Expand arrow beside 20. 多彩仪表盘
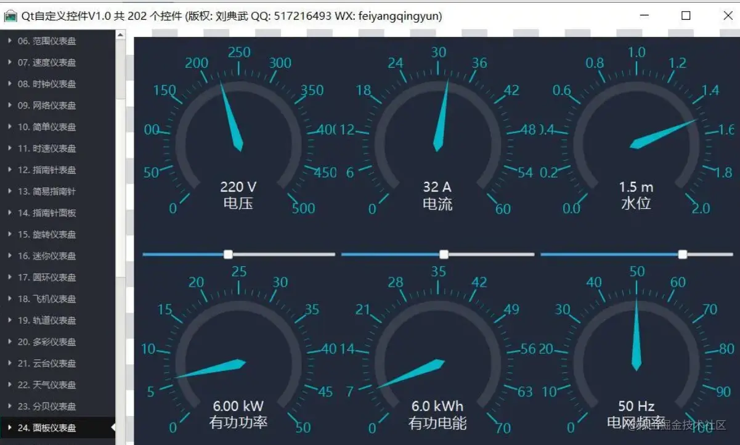 (x=9, y=342)
